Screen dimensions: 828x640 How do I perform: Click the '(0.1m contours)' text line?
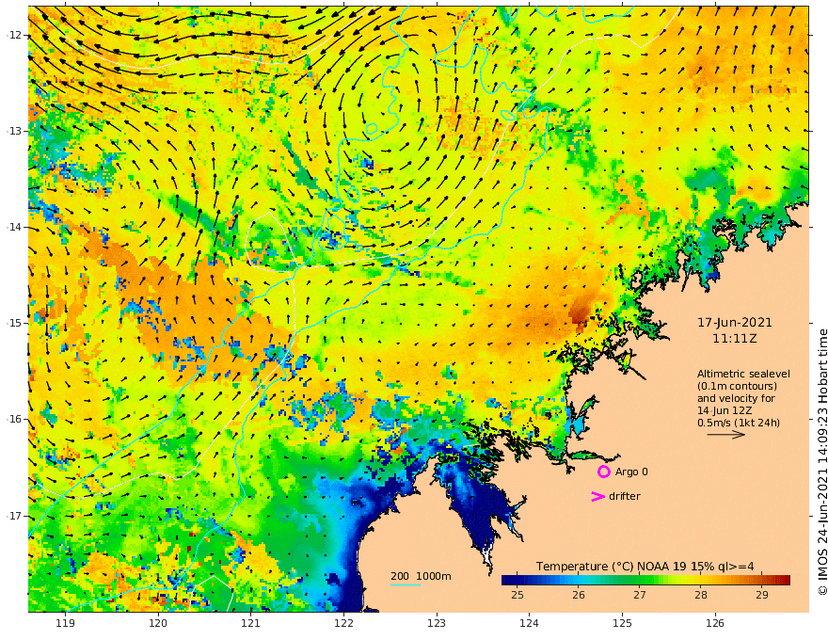tap(737, 386)
